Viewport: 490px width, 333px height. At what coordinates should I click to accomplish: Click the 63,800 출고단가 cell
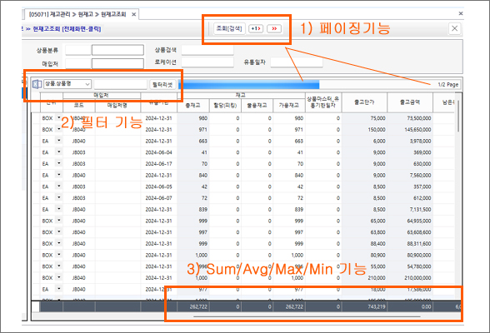(364, 232)
